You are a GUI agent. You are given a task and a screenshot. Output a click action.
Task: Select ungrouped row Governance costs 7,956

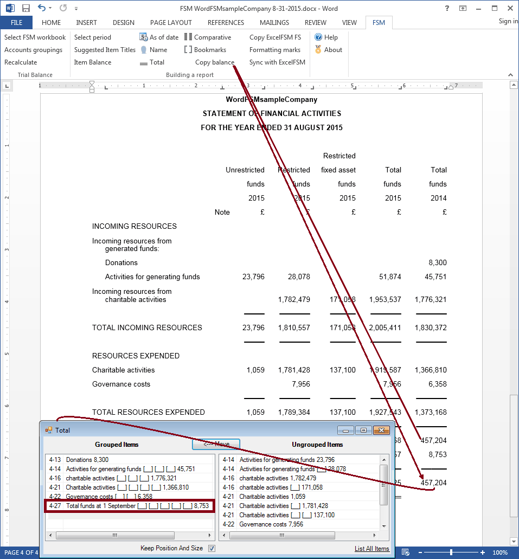[299, 524]
